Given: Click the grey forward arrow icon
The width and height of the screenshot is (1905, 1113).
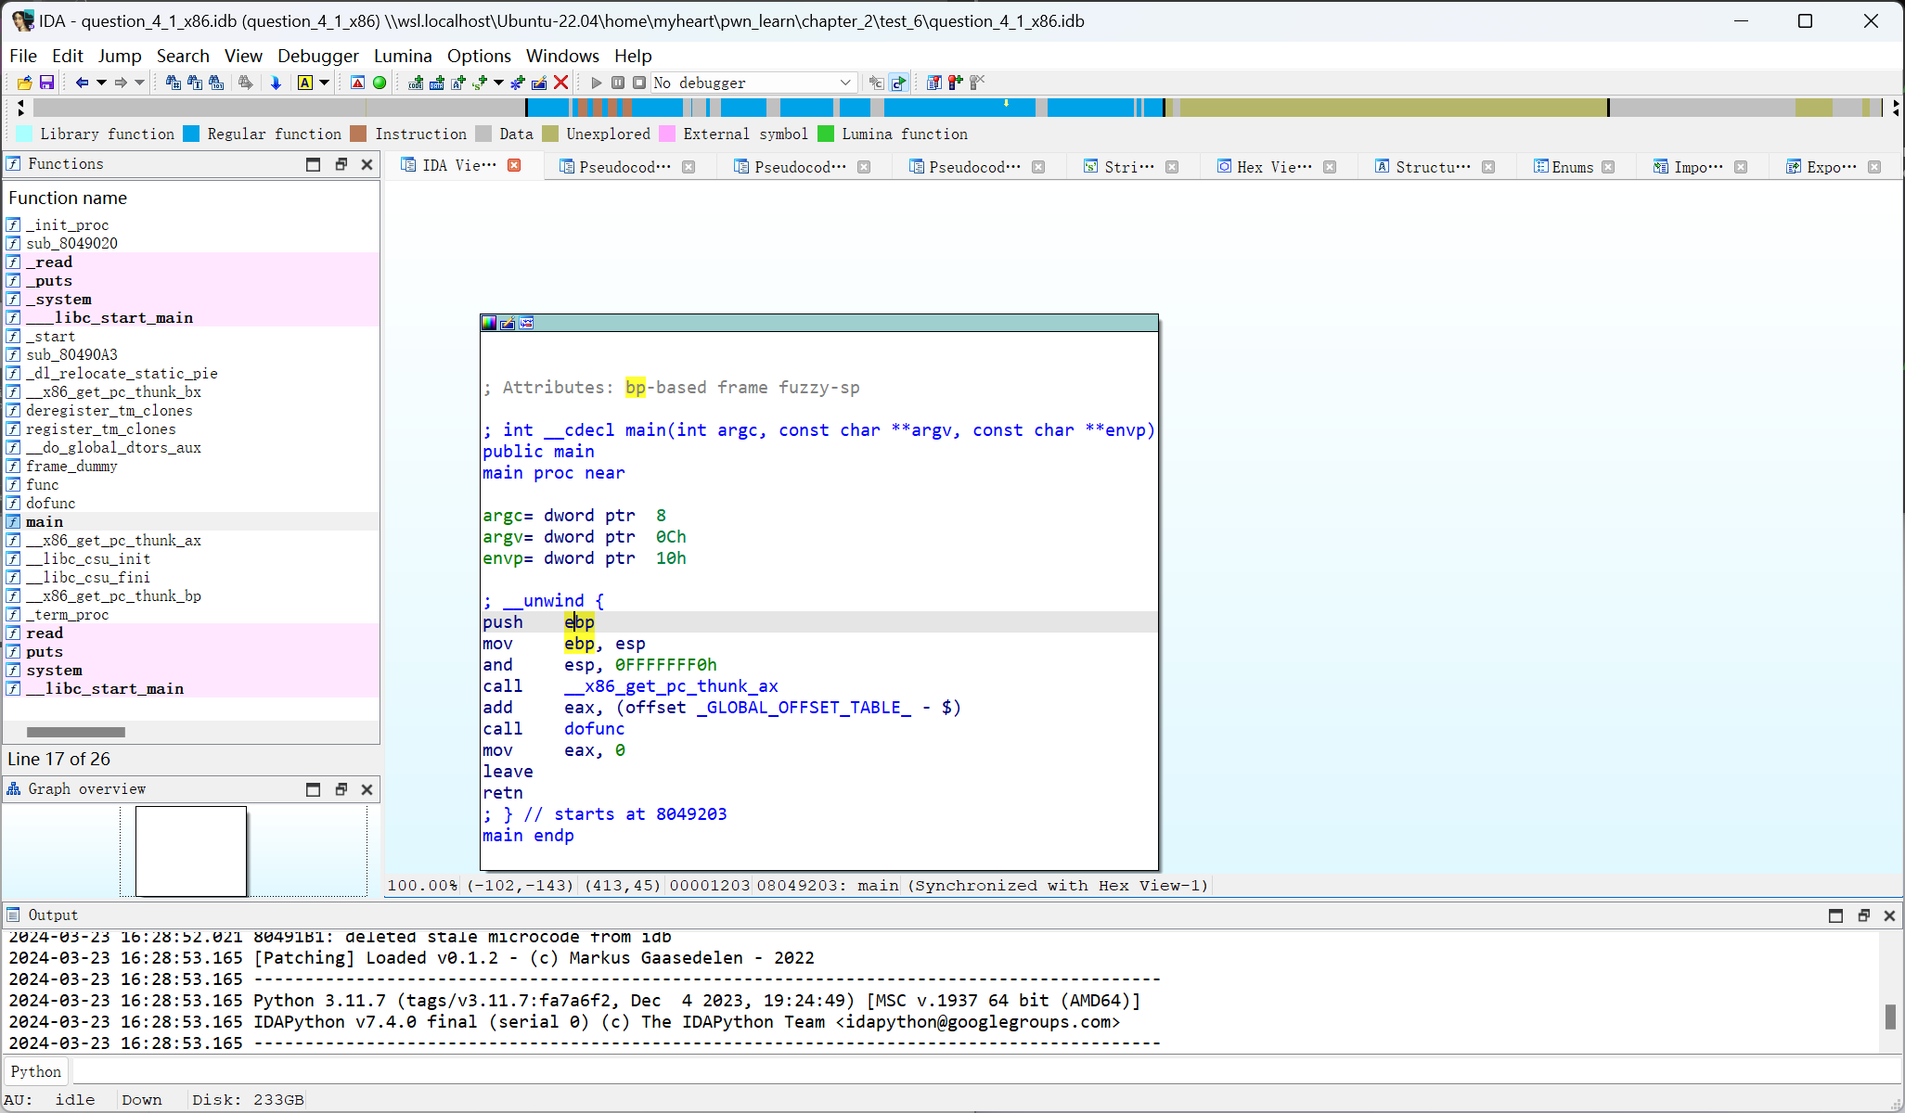Looking at the screenshot, I should tap(121, 83).
